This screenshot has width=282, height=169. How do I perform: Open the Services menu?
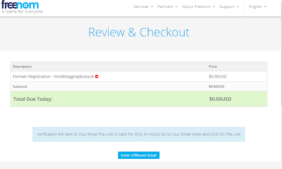[x=143, y=7]
